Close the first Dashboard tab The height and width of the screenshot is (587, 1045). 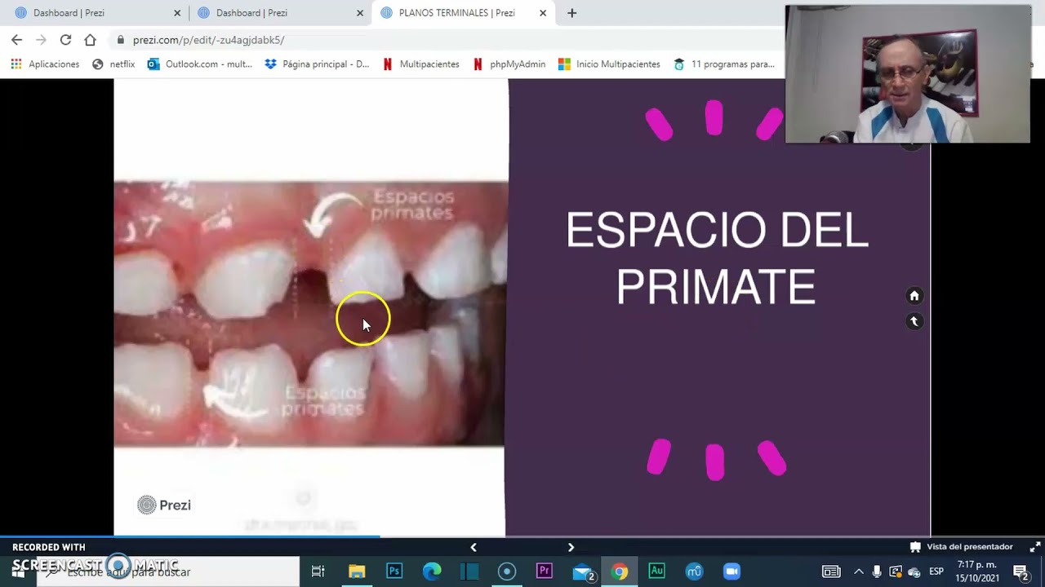pyautogui.click(x=177, y=13)
